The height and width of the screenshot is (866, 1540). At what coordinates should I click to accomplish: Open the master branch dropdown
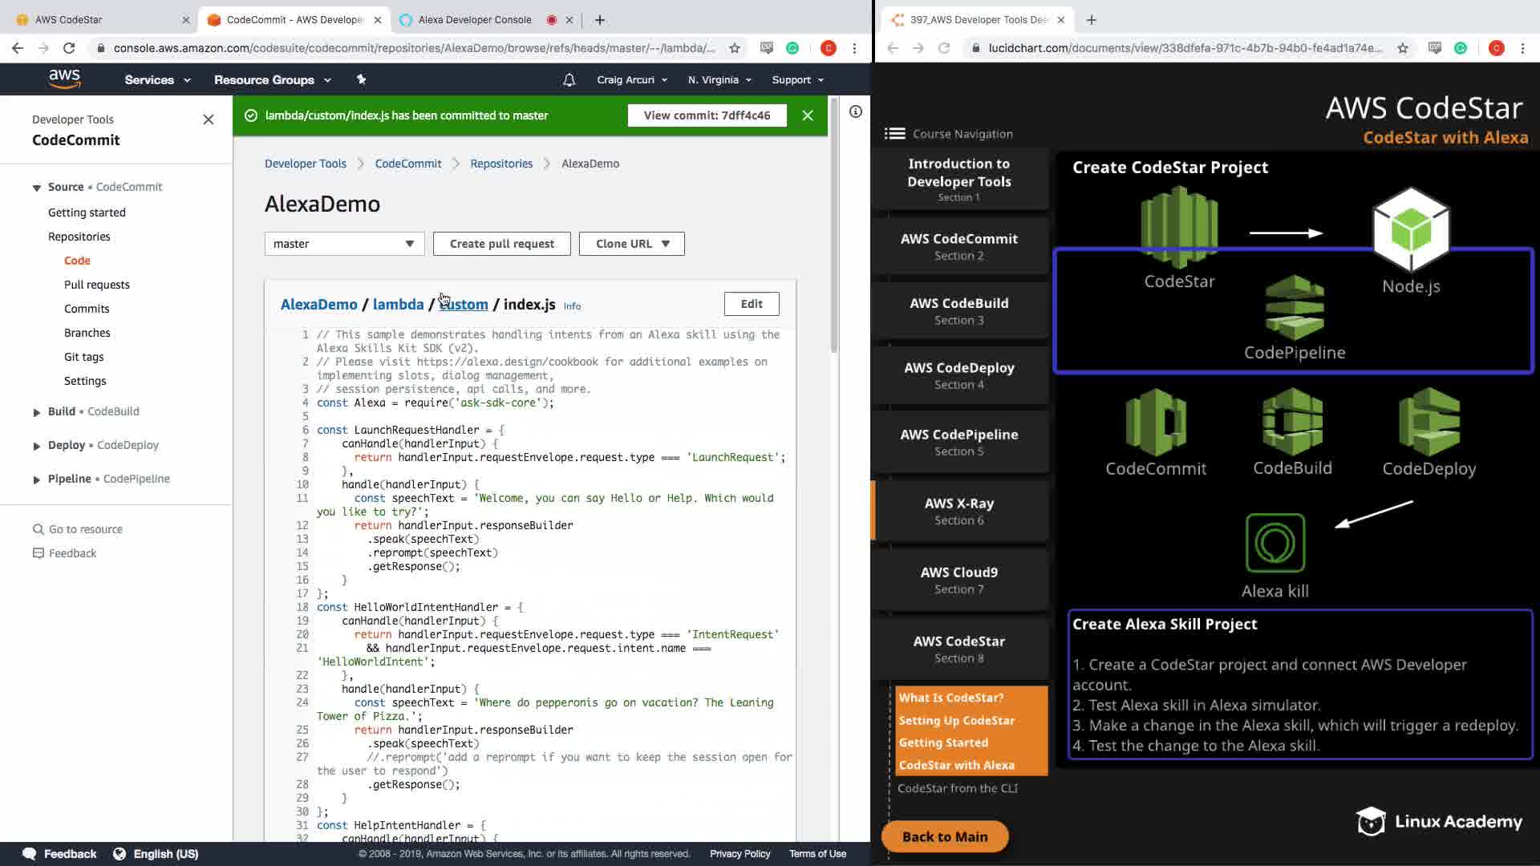tap(344, 244)
